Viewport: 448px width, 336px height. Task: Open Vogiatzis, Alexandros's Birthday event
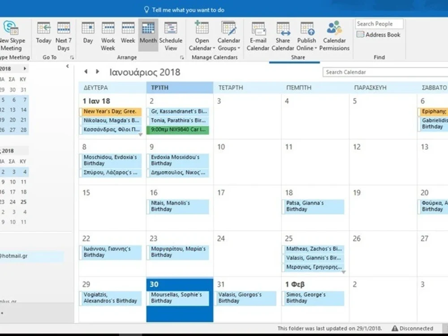pos(110,298)
